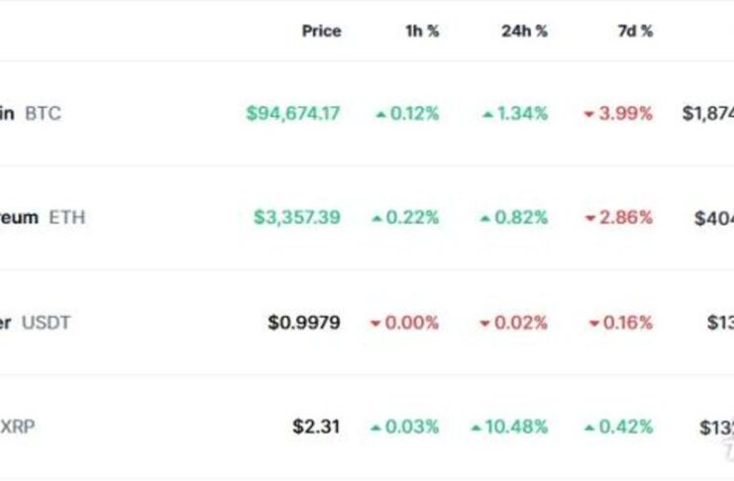Sort by 7d % column header
This screenshot has height=481, width=734.
[x=635, y=32]
